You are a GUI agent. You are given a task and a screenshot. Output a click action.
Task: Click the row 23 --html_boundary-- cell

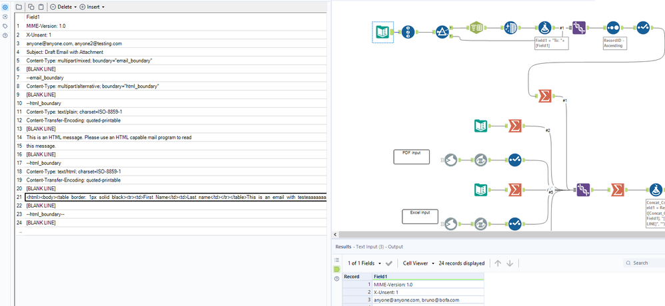click(x=176, y=214)
